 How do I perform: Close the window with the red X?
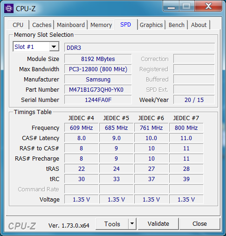208,6
